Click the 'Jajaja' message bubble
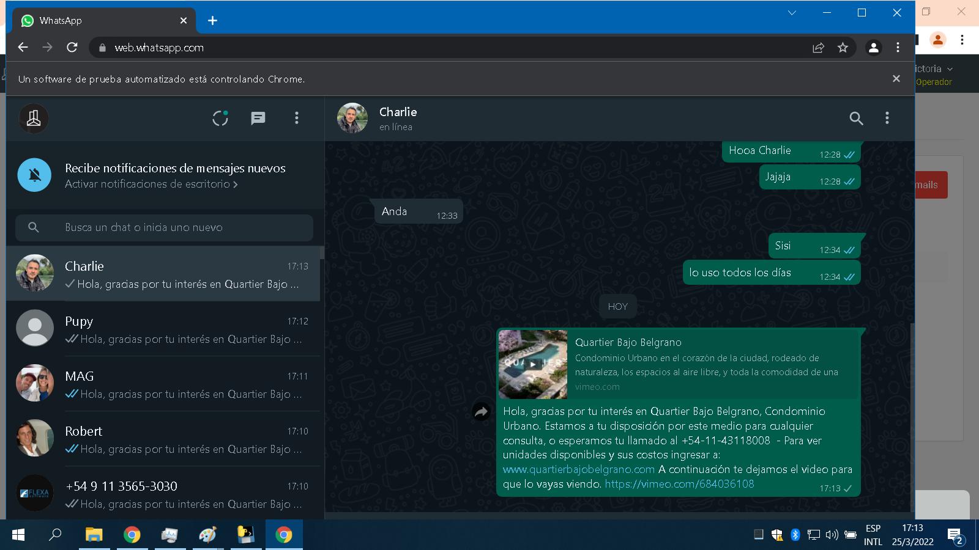The width and height of the screenshot is (979, 550). (x=810, y=177)
